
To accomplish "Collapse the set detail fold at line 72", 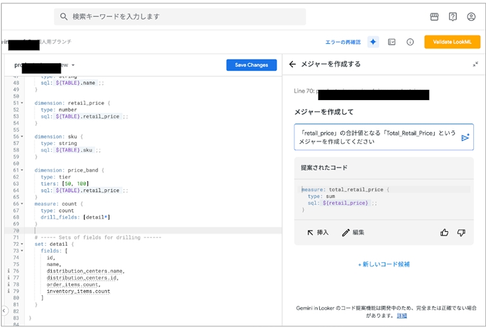I will 22,244.
